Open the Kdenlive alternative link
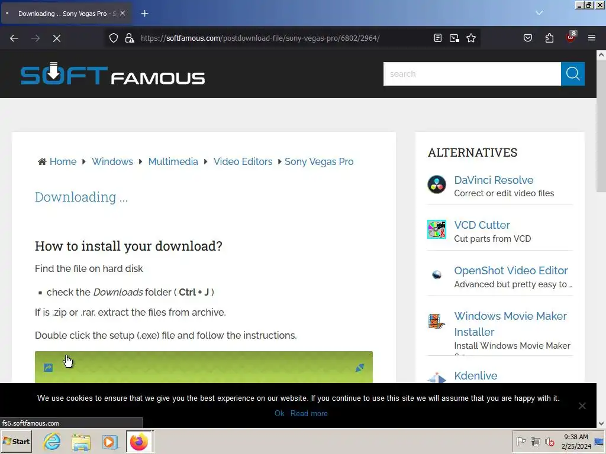The image size is (606, 454). 476,375
